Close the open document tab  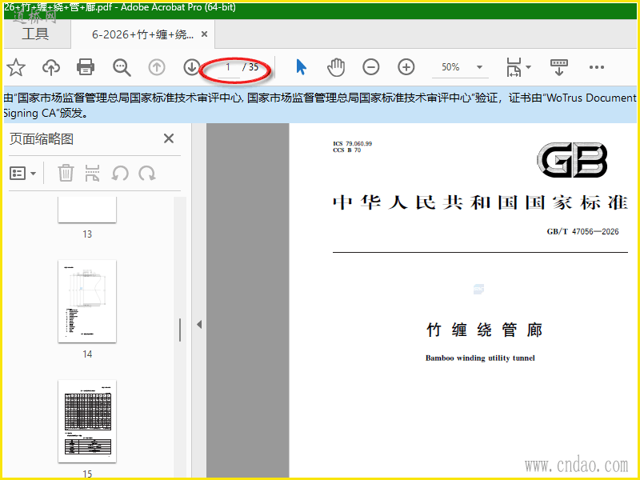[x=204, y=34]
